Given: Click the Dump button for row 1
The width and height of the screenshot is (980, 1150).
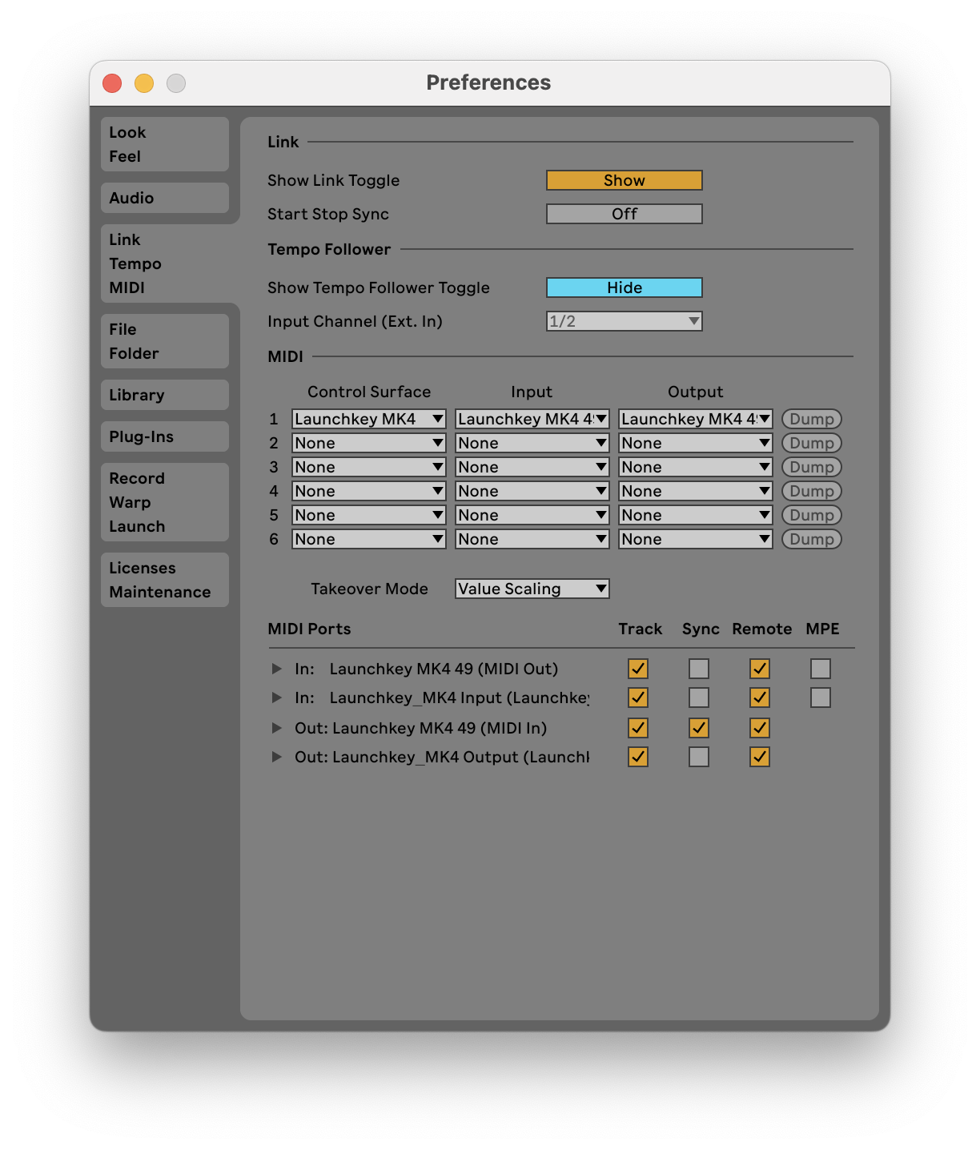Looking at the screenshot, I should (x=812, y=419).
